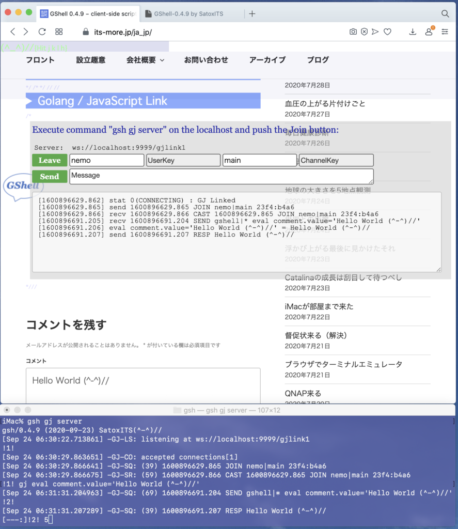The width and height of the screenshot is (458, 529).
Task: Open the downloads panel
Action: [x=413, y=32]
